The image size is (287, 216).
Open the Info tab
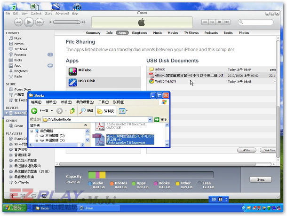click(x=110, y=33)
